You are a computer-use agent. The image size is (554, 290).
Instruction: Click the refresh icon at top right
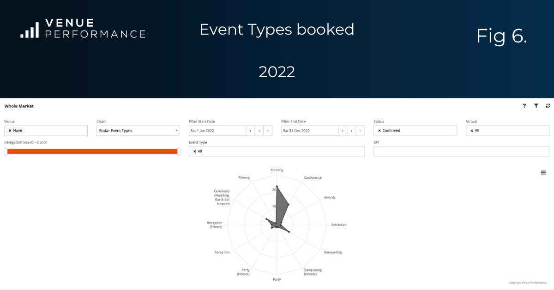[x=548, y=106]
